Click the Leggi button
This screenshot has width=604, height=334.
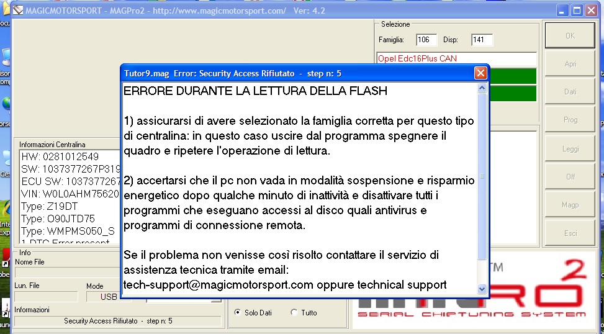click(x=570, y=149)
